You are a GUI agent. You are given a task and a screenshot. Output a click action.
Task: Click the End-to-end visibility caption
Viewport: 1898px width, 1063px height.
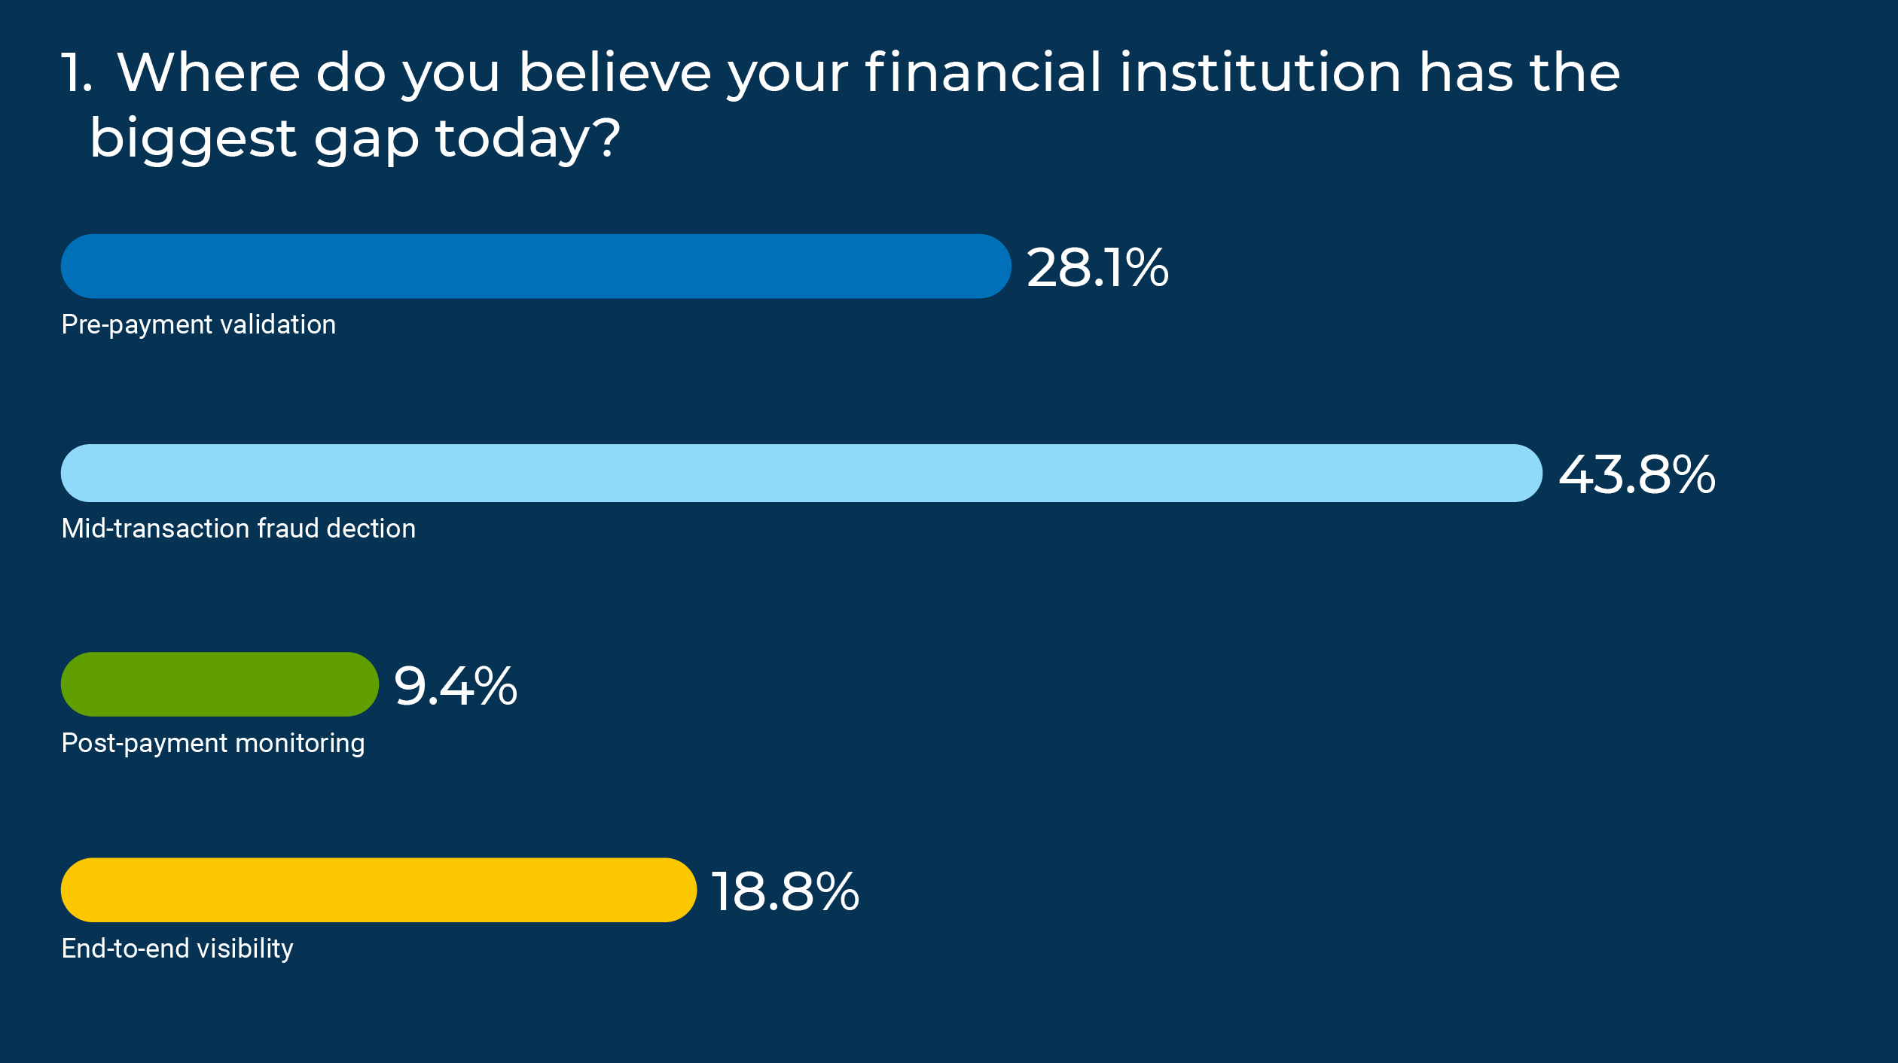(x=178, y=949)
